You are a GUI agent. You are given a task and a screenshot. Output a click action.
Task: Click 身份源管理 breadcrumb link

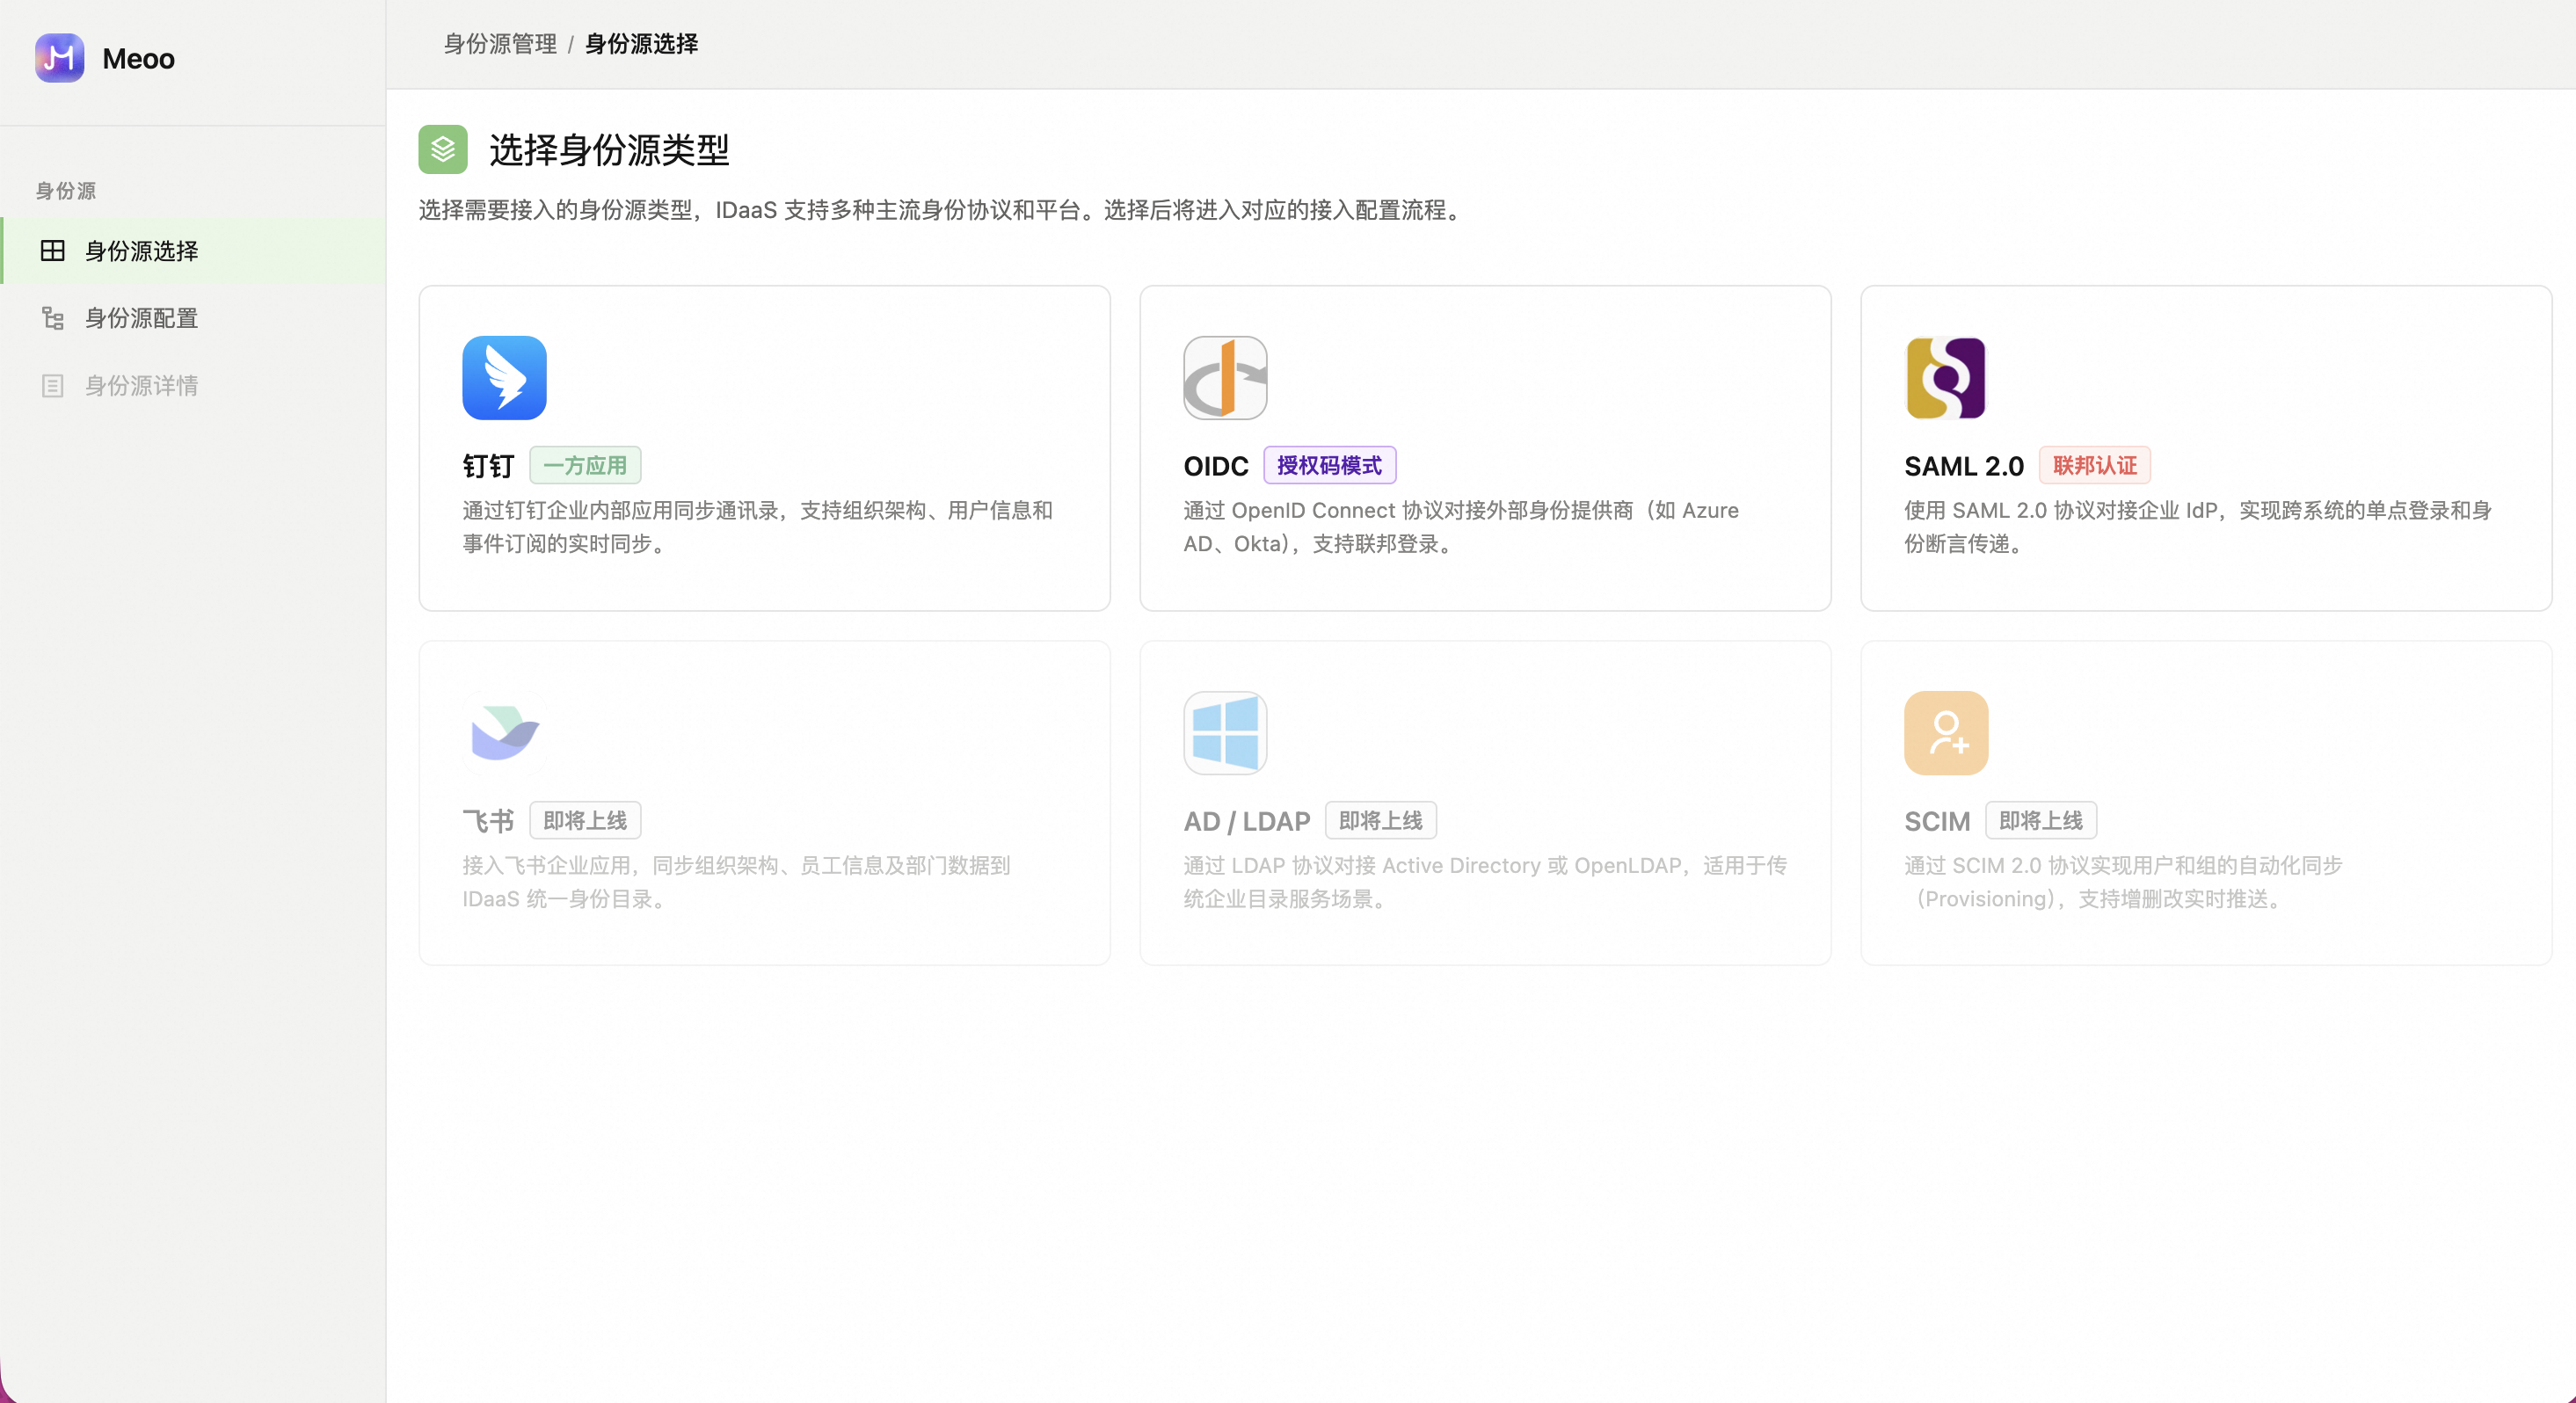500,44
